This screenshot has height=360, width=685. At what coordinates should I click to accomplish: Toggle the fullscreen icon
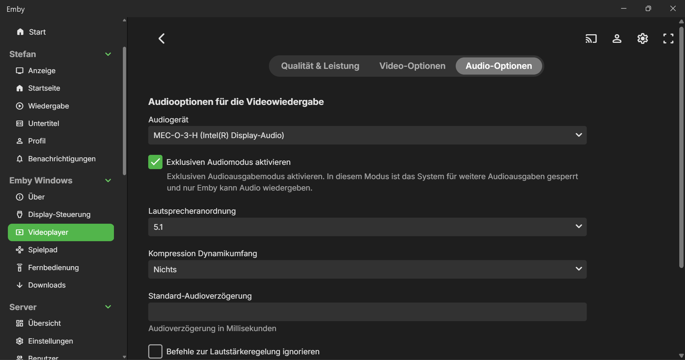(x=668, y=39)
